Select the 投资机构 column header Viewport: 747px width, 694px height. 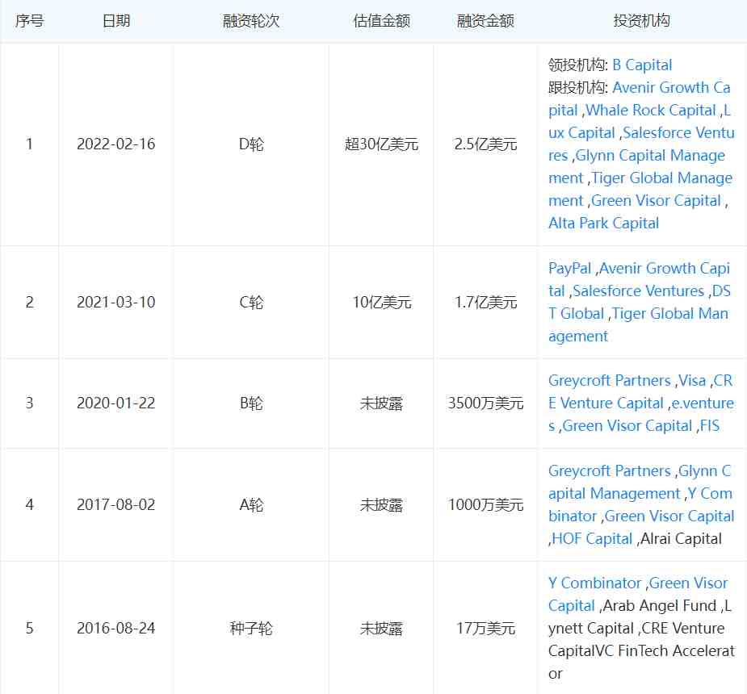[x=641, y=21]
